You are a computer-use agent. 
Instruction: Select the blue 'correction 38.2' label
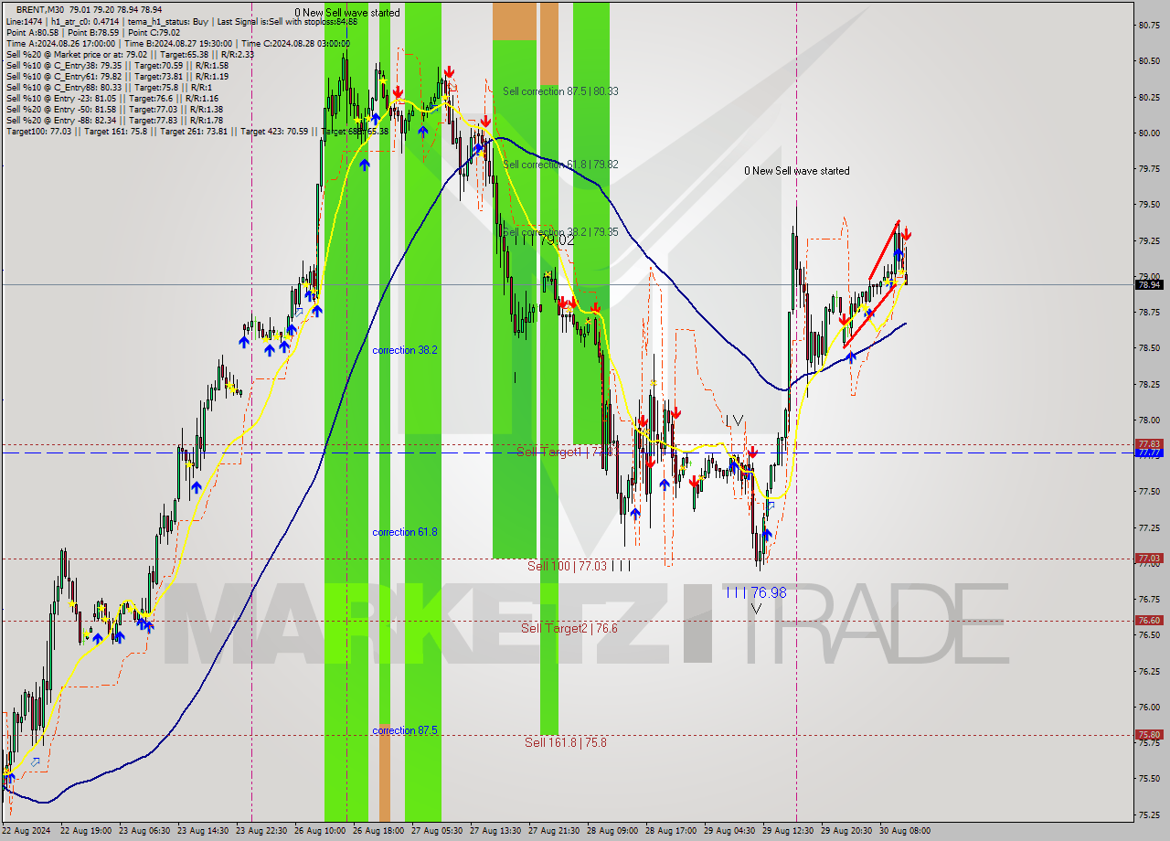point(405,350)
